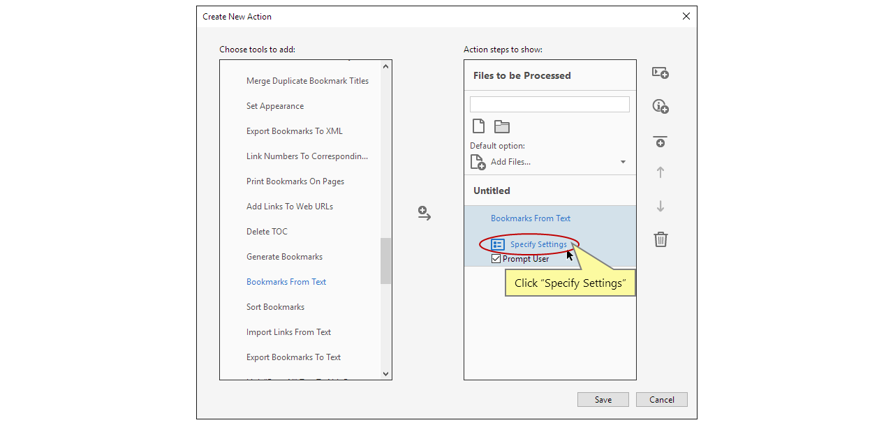Select Link Numbers To Corresponding tool
The height and width of the screenshot is (425, 893).
(x=307, y=156)
